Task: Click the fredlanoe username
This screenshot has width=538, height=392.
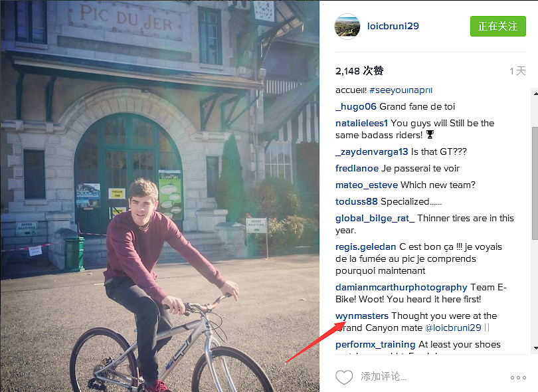Action: tap(357, 168)
